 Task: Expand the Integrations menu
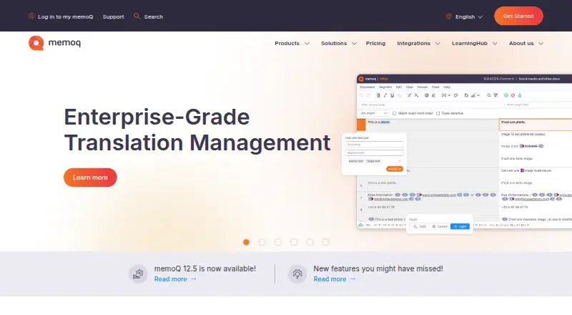coord(418,43)
